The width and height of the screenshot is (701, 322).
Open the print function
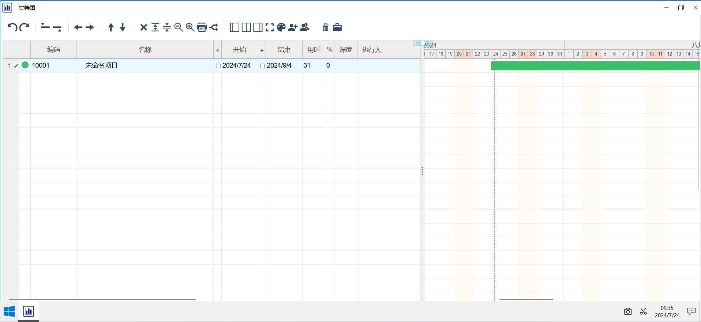[x=202, y=27]
